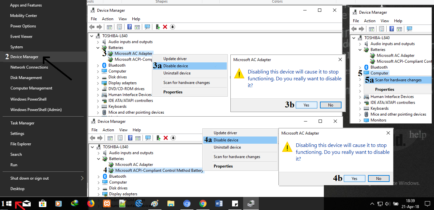Image resolution: width=434 pixels, height=210 pixels.
Task: Click the volume speaker icon in system tray
Action: click(x=388, y=204)
